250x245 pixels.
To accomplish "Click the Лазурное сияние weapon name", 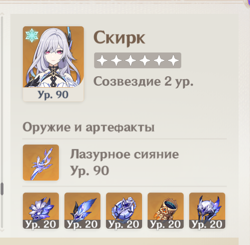I will click(124, 154).
